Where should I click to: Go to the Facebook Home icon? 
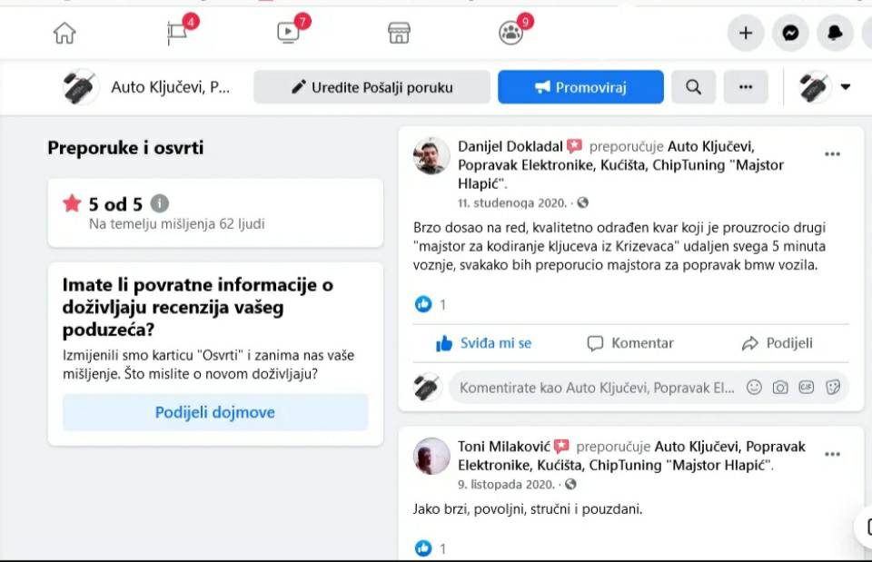[x=64, y=33]
